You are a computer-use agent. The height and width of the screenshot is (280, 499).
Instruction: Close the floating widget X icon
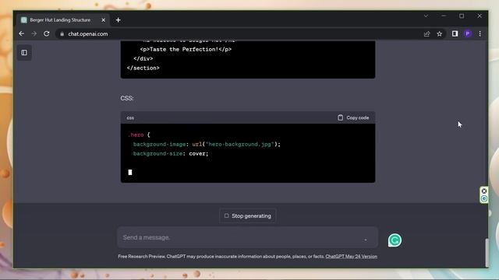[484, 191]
